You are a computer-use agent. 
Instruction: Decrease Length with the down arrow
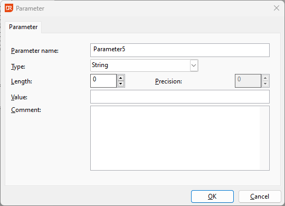121,83
